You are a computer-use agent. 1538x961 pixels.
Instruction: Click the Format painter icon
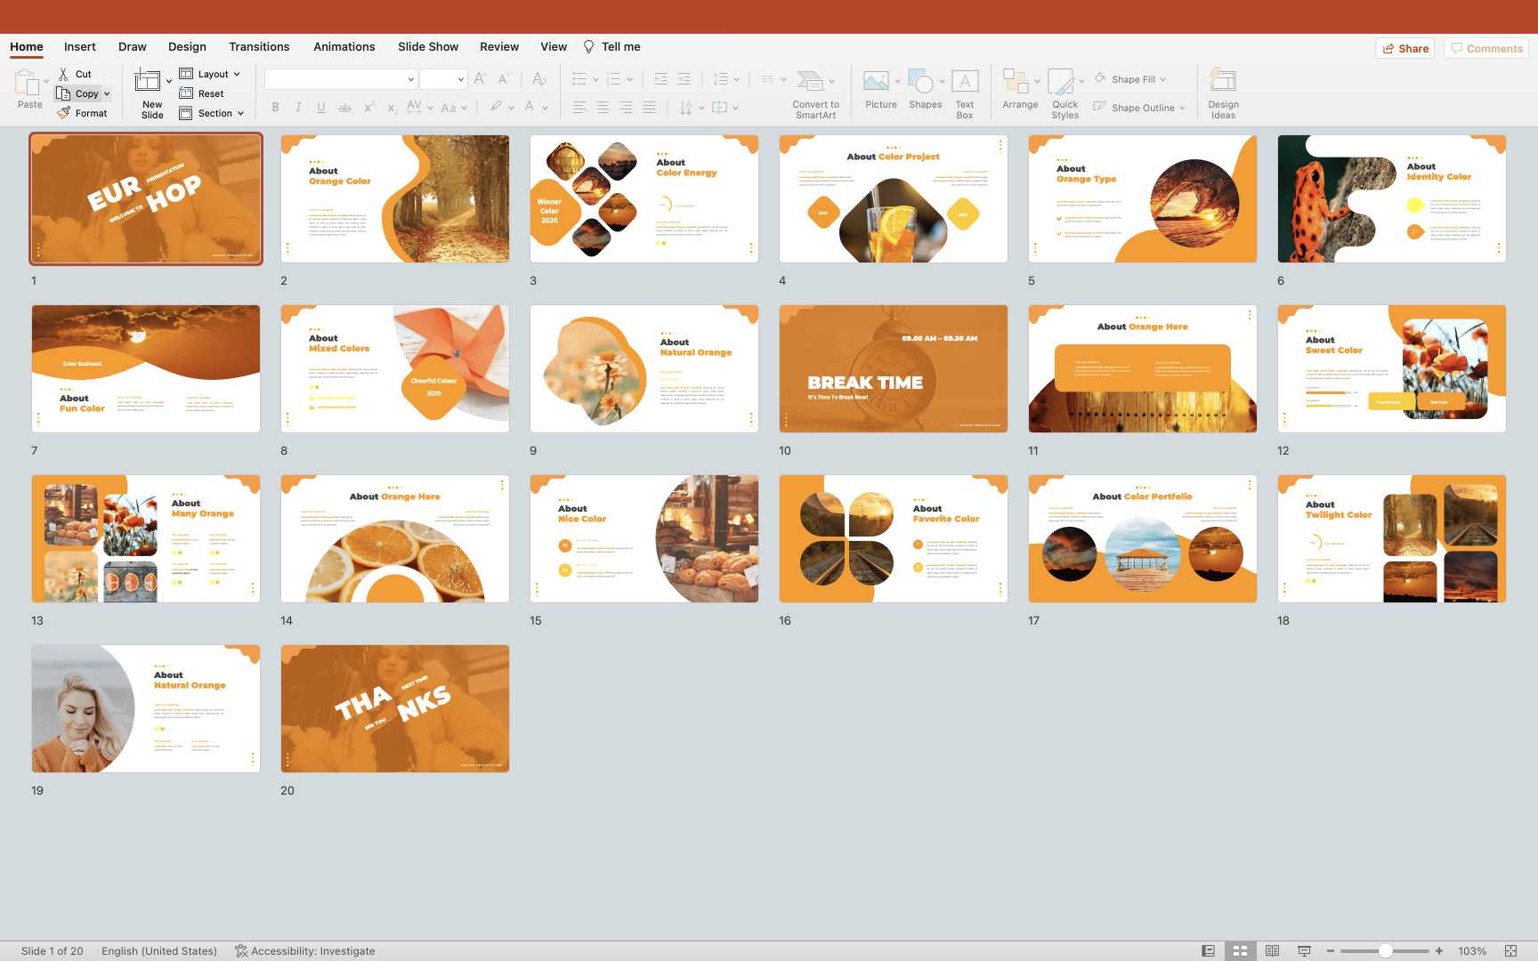tap(64, 113)
